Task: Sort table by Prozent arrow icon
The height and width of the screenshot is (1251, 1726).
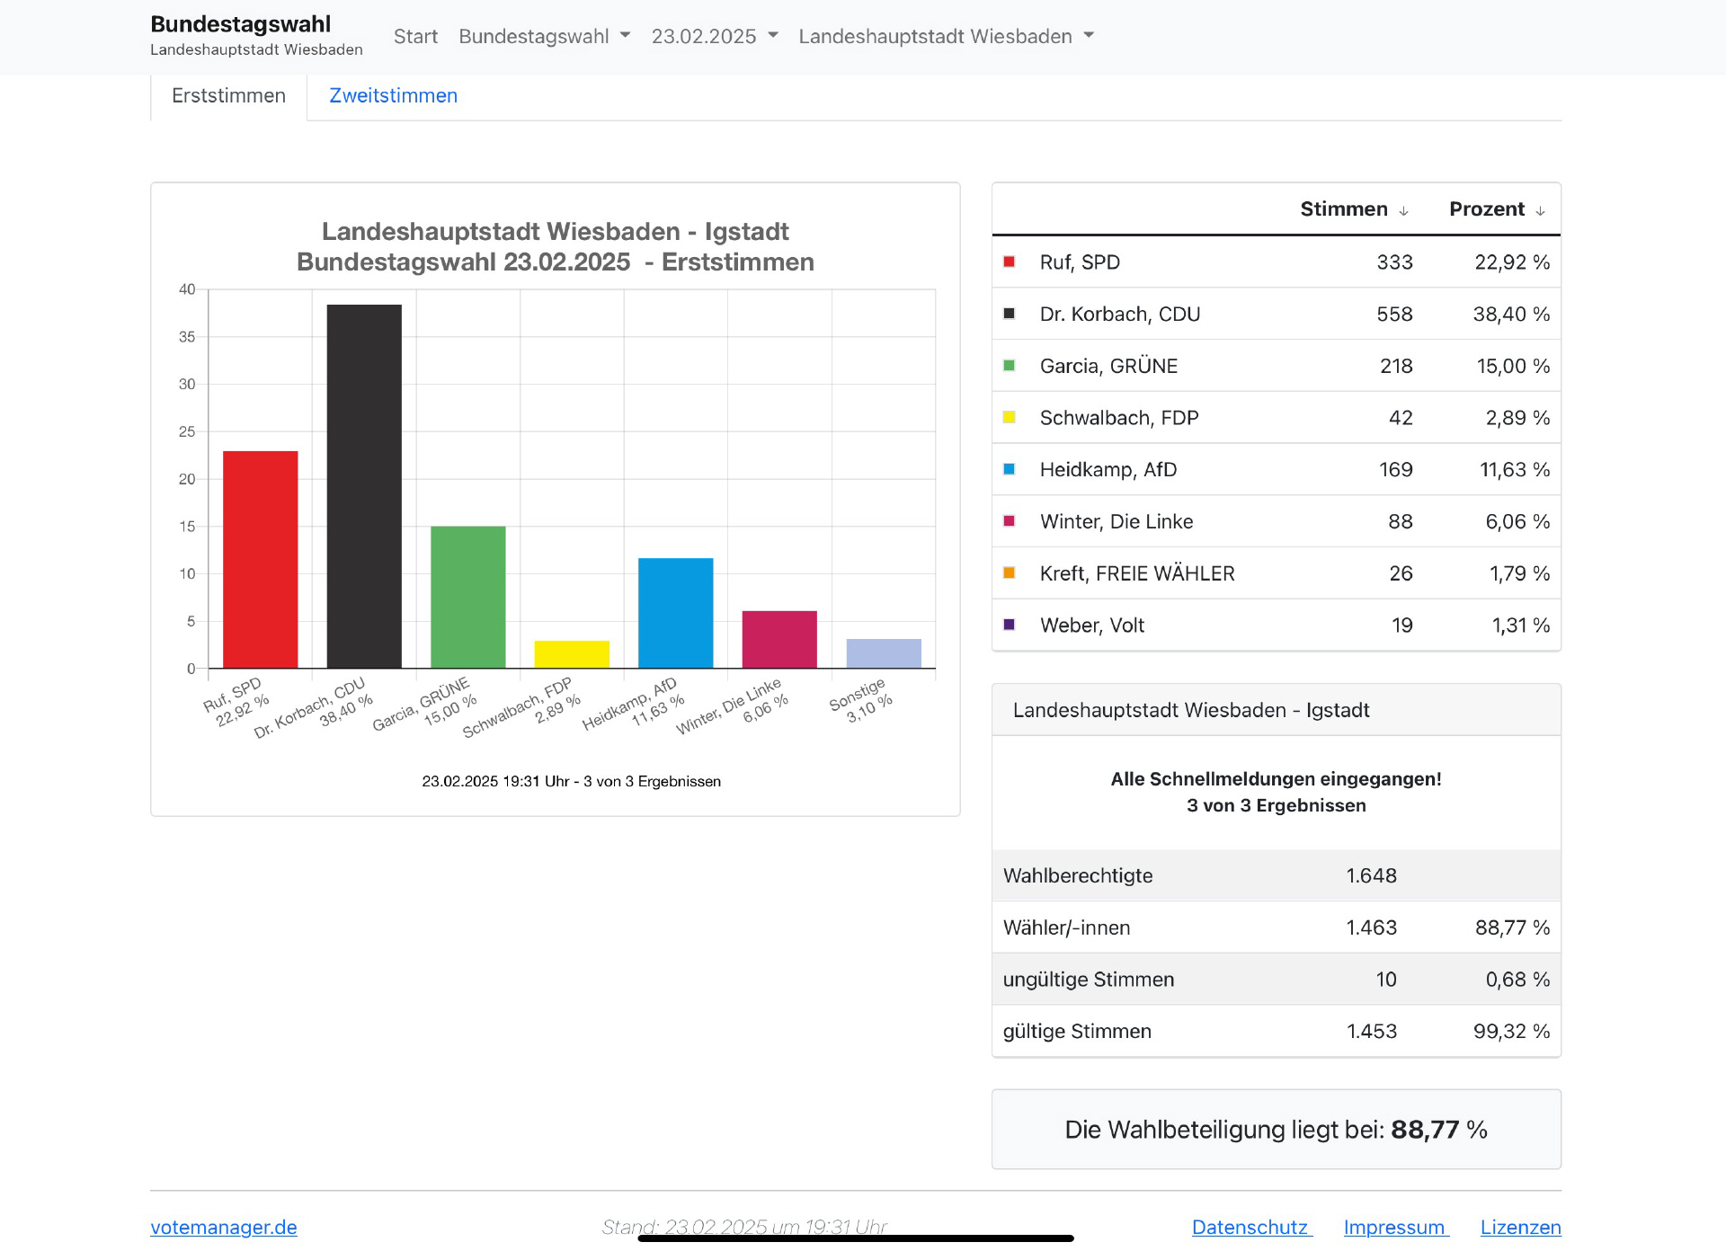Action: (1540, 211)
